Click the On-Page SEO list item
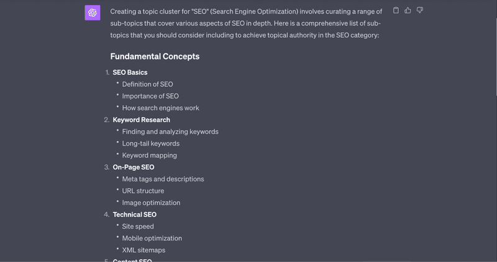Screen dimensions: 497x262 click(x=134, y=167)
